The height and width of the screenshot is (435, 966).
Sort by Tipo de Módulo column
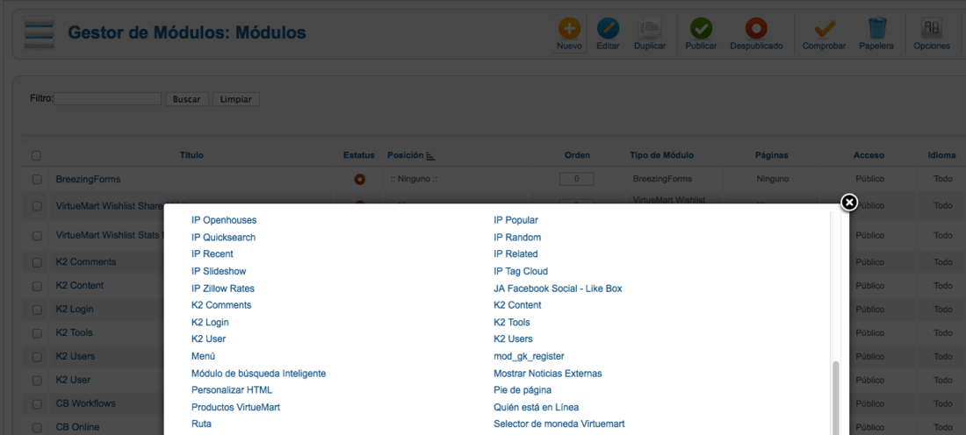661,155
